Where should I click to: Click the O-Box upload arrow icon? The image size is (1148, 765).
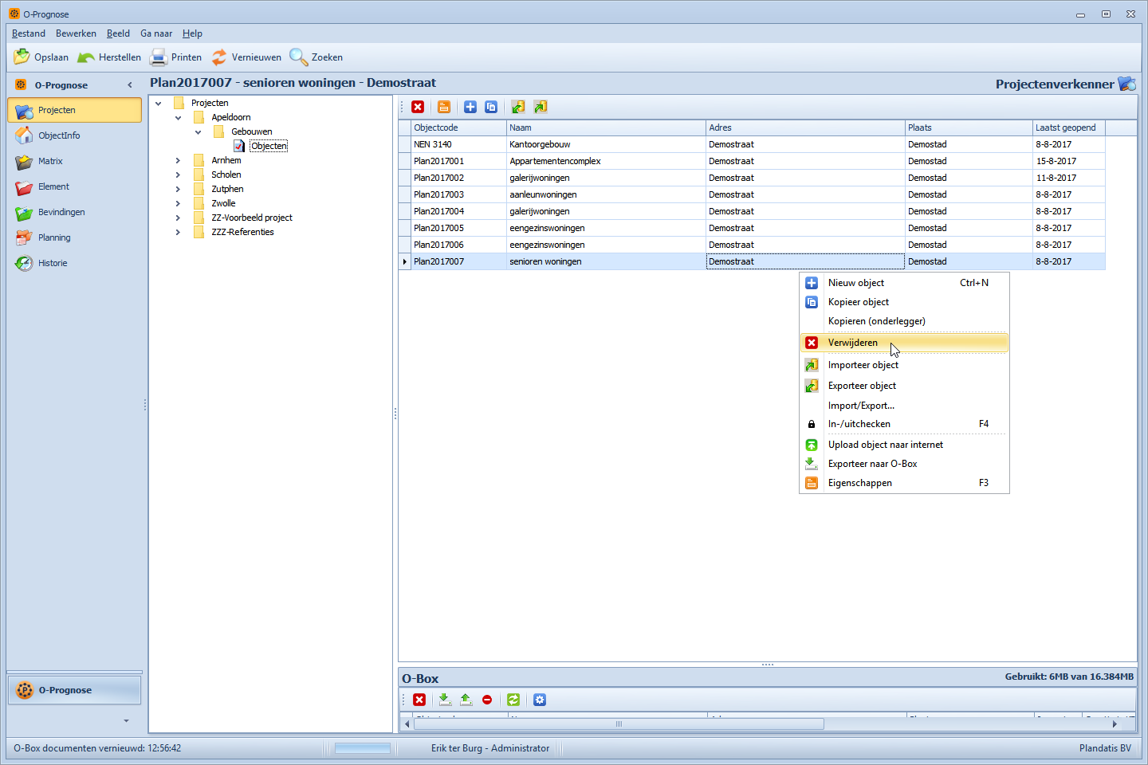click(466, 700)
